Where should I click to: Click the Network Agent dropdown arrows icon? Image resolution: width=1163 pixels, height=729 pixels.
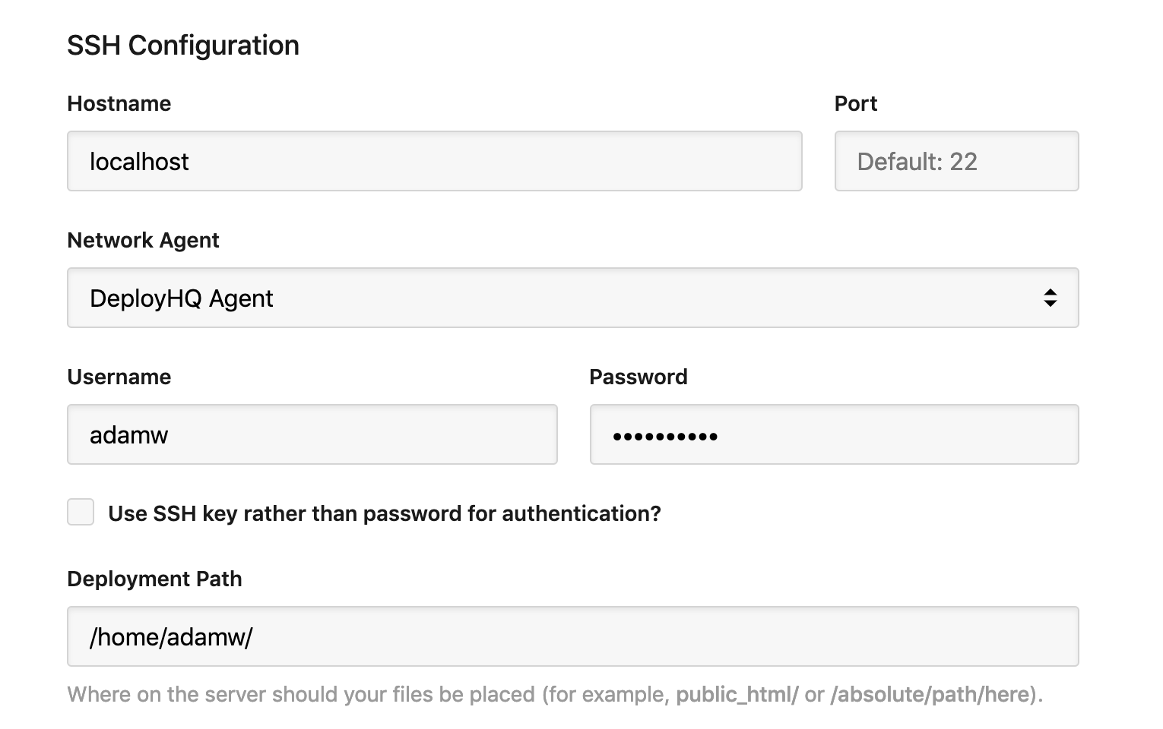point(1051,298)
